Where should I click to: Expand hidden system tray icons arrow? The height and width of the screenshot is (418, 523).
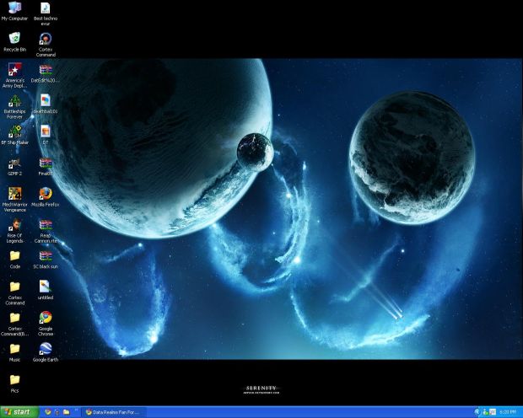(x=477, y=412)
